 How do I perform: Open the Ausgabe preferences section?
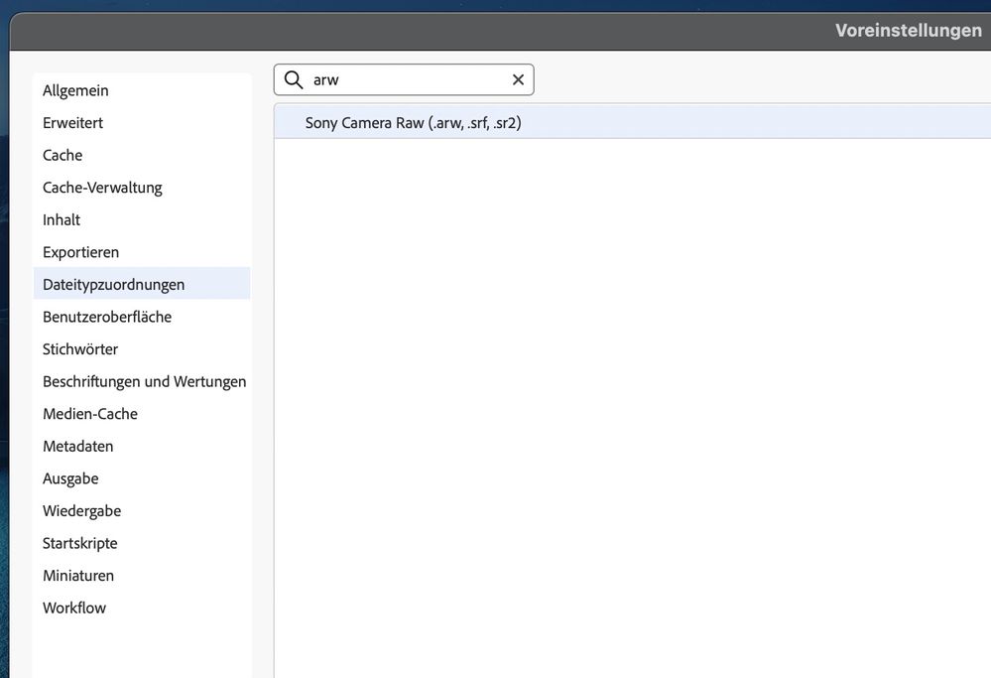(x=70, y=478)
